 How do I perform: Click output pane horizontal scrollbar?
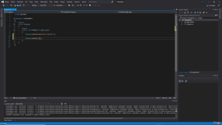tap(64, 118)
